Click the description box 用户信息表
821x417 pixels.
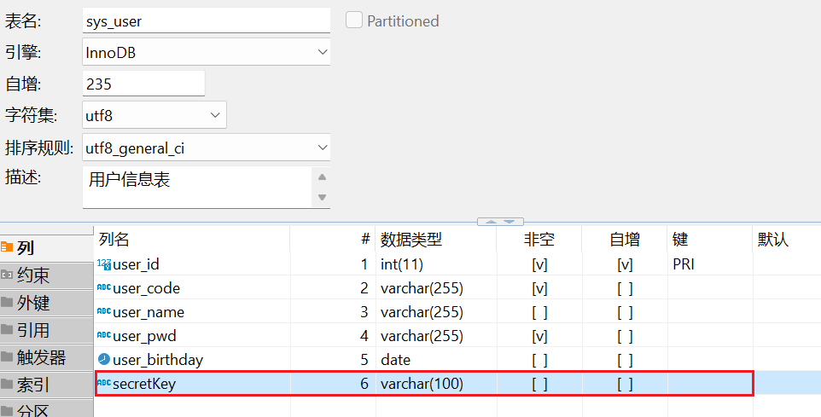coord(197,187)
